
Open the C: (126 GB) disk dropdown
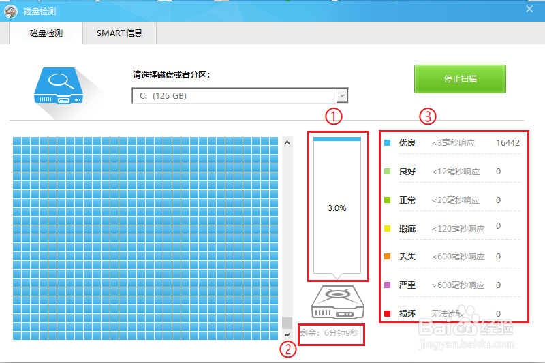coord(240,95)
